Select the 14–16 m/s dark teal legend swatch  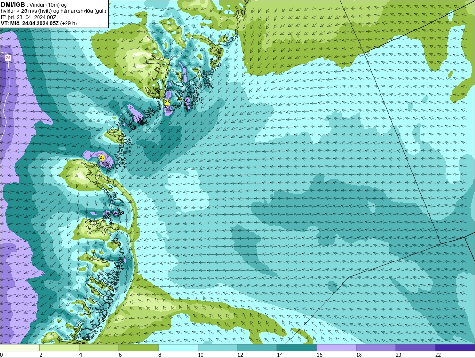(297, 348)
